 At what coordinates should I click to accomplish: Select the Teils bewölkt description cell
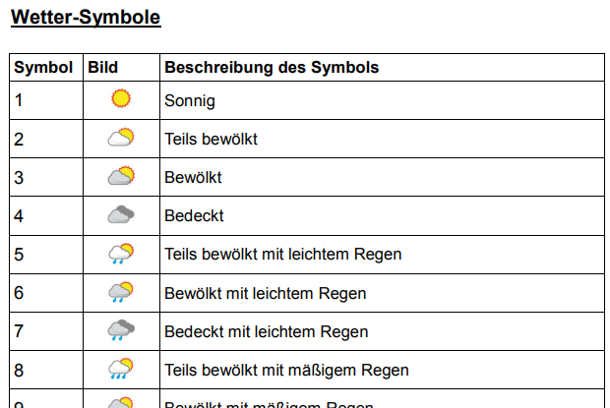point(382,139)
